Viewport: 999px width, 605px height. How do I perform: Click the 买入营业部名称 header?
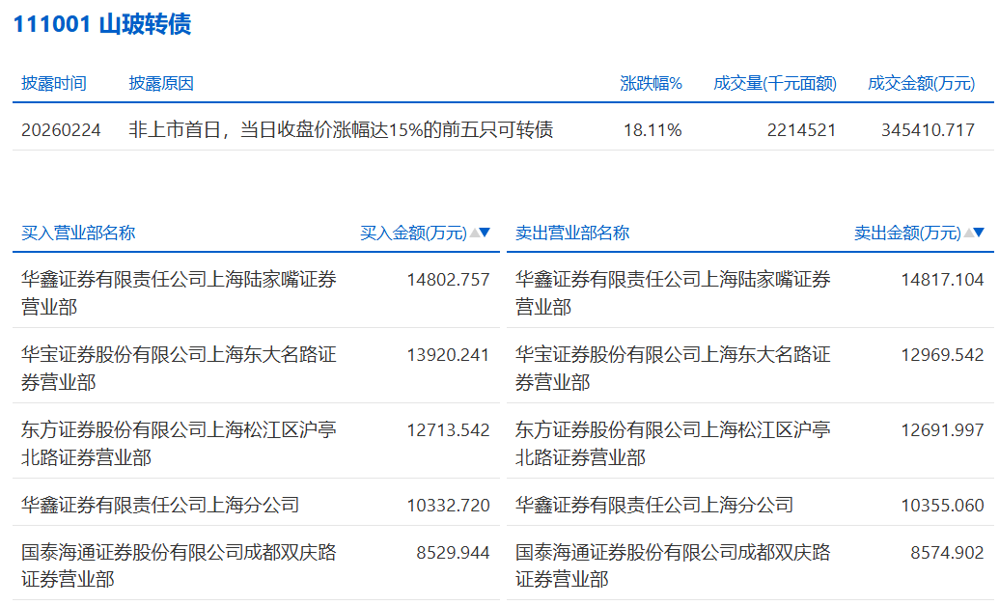click(78, 234)
